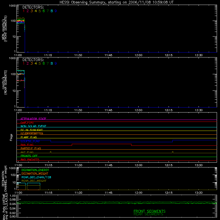Click 11:45 tick under the Flags plot
This screenshot has width=220, height=220.
click(108, 165)
